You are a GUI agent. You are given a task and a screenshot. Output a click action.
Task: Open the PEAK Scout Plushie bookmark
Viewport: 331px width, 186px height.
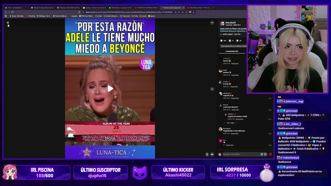point(86,16)
